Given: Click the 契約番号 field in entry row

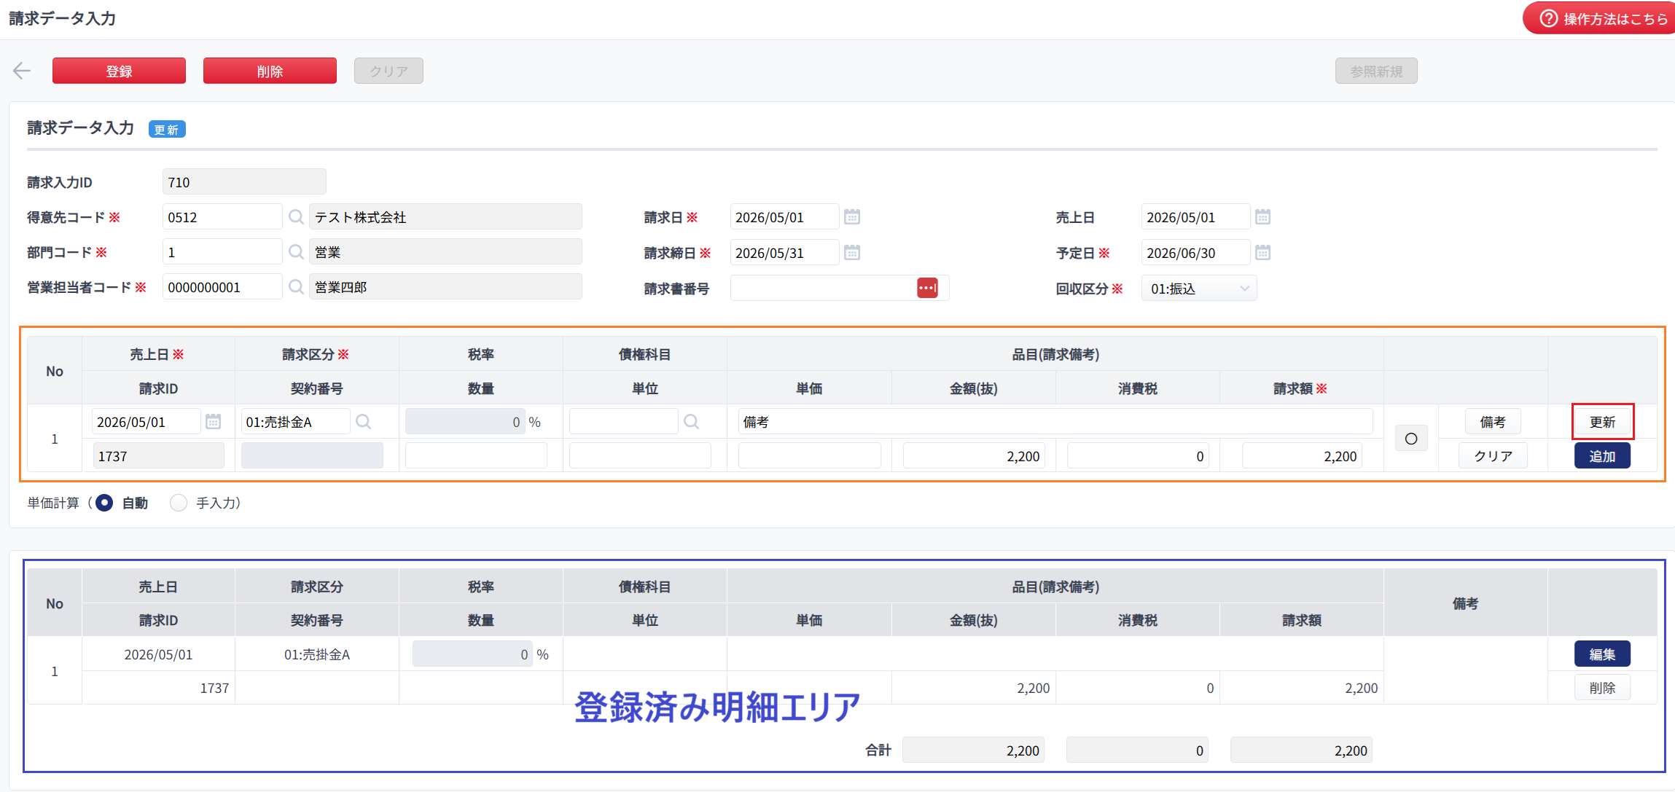Looking at the screenshot, I should pos(312,456).
